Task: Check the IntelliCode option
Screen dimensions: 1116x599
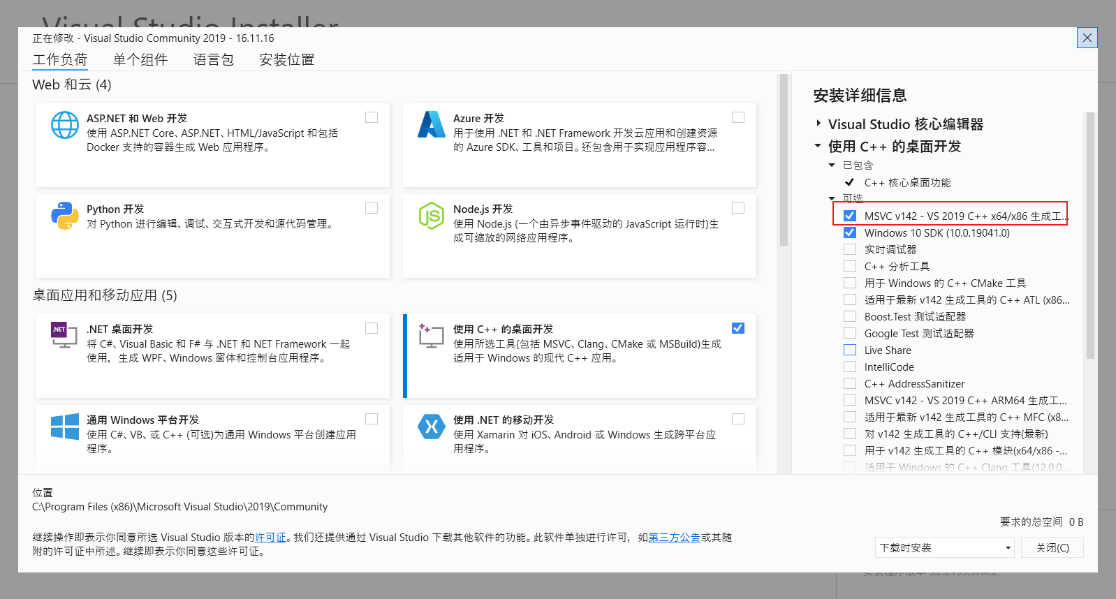Action: click(850, 367)
